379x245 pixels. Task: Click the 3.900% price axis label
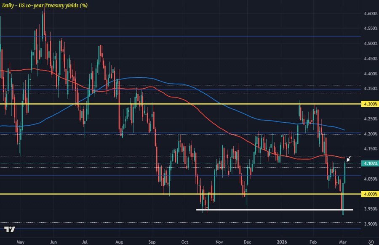[x=369, y=224]
